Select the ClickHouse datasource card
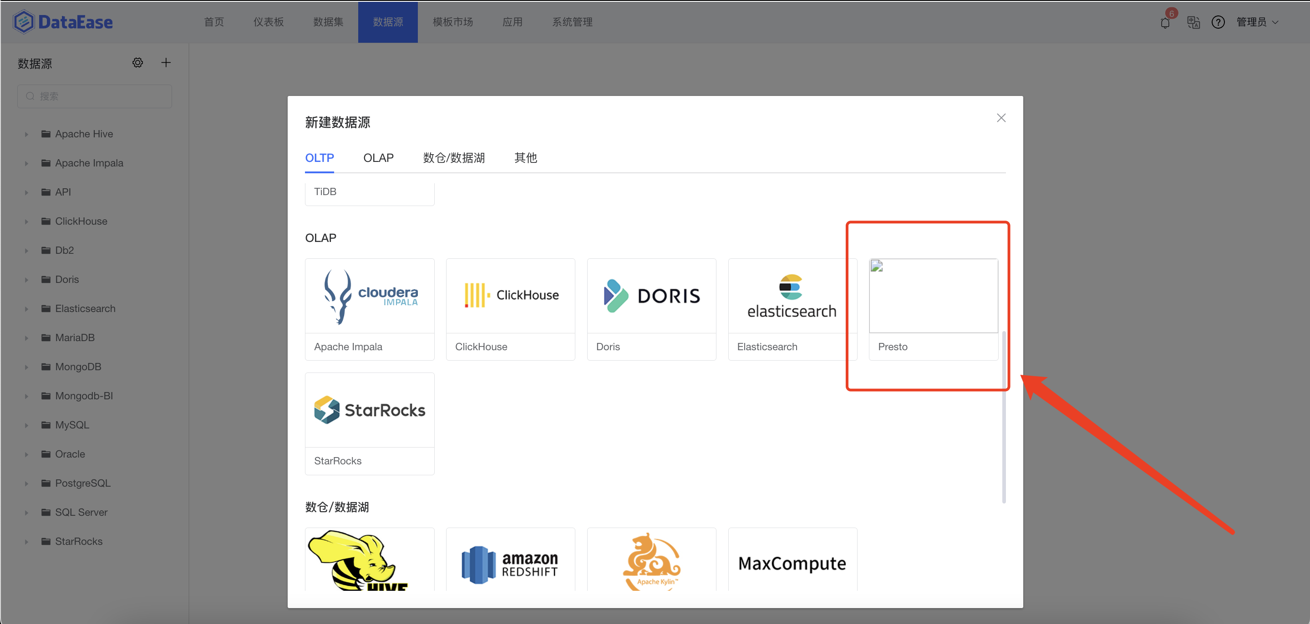 click(510, 309)
